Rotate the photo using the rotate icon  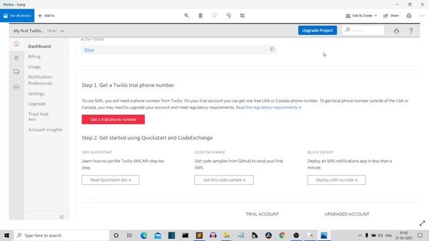[x=229, y=15]
